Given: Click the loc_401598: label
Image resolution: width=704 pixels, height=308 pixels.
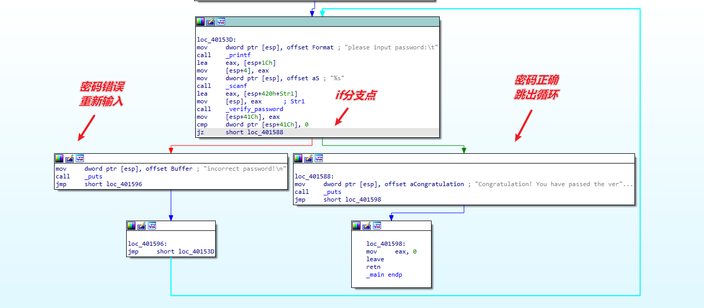Looking at the screenshot, I should click(x=386, y=244).
